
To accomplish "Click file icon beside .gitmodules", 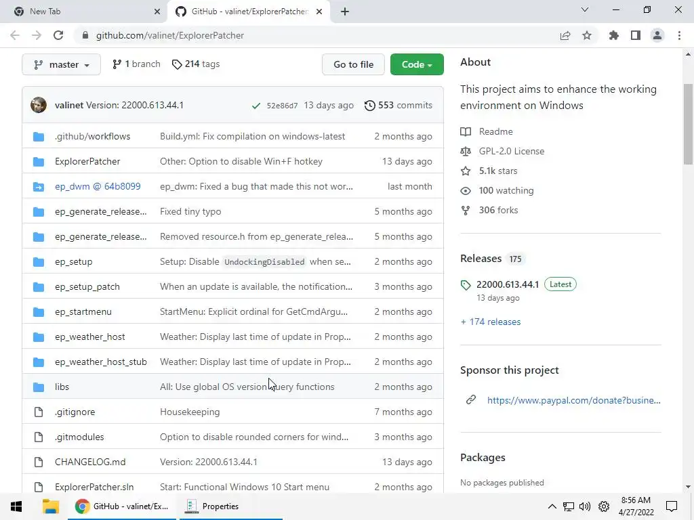I will pos(39,437).
